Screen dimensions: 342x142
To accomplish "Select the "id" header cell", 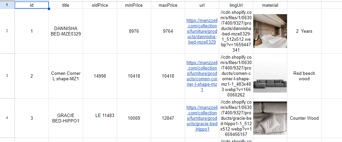I will click(32, 5).
